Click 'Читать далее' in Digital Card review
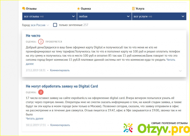This screenshot has height=136, width=190. (34, 118)
